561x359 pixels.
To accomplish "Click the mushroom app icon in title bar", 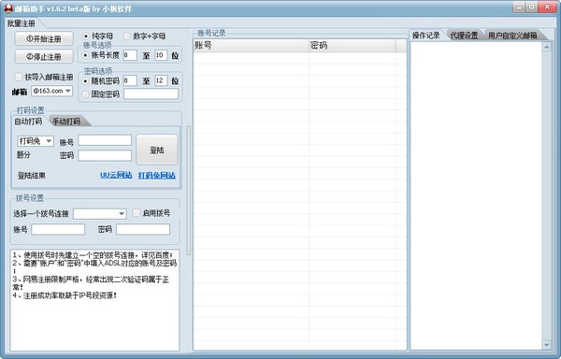I will pos(8,7).
